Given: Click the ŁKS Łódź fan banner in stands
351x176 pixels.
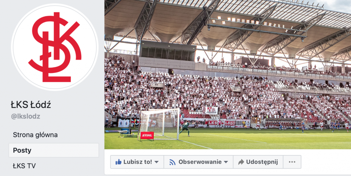Looking at the screenshot, I should pyautogui.click(x=222, y=123).
